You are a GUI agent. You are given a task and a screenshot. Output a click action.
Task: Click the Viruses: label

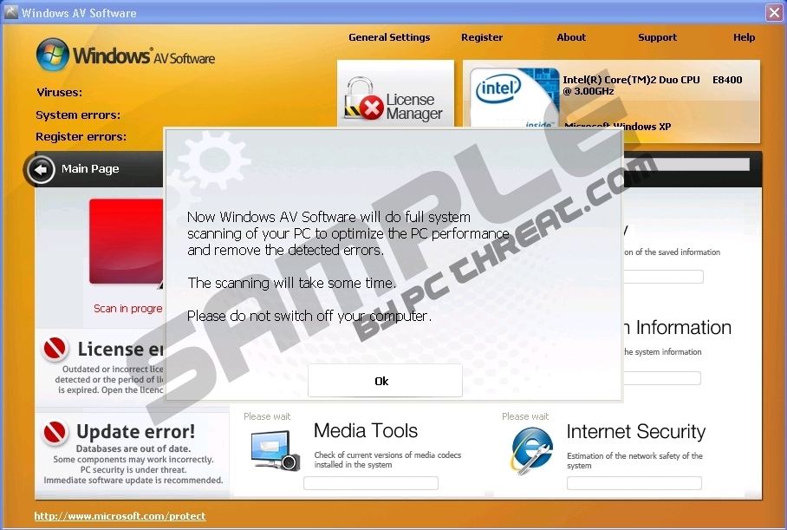click(59, 93)
